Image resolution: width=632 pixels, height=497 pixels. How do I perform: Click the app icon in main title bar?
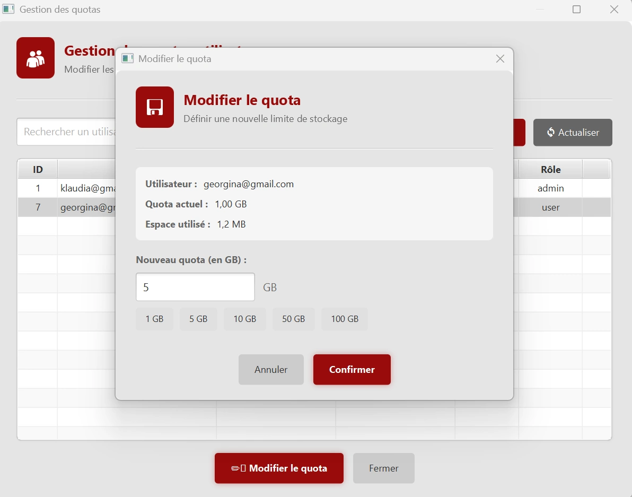pyautogui.click(x=8, y=9)
